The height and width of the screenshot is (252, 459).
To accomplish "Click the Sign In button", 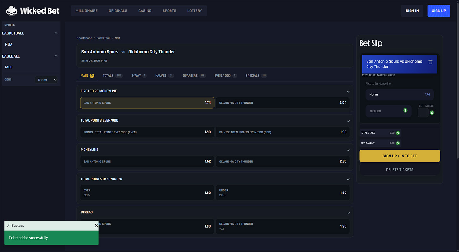I will click(x=412, y=11).
